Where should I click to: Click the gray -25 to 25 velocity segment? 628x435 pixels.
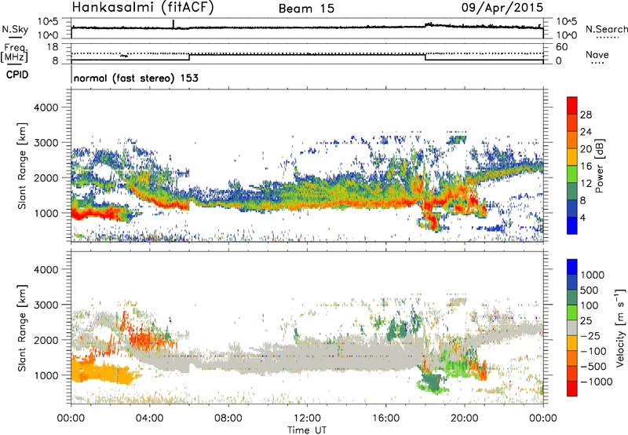point(572,328)
